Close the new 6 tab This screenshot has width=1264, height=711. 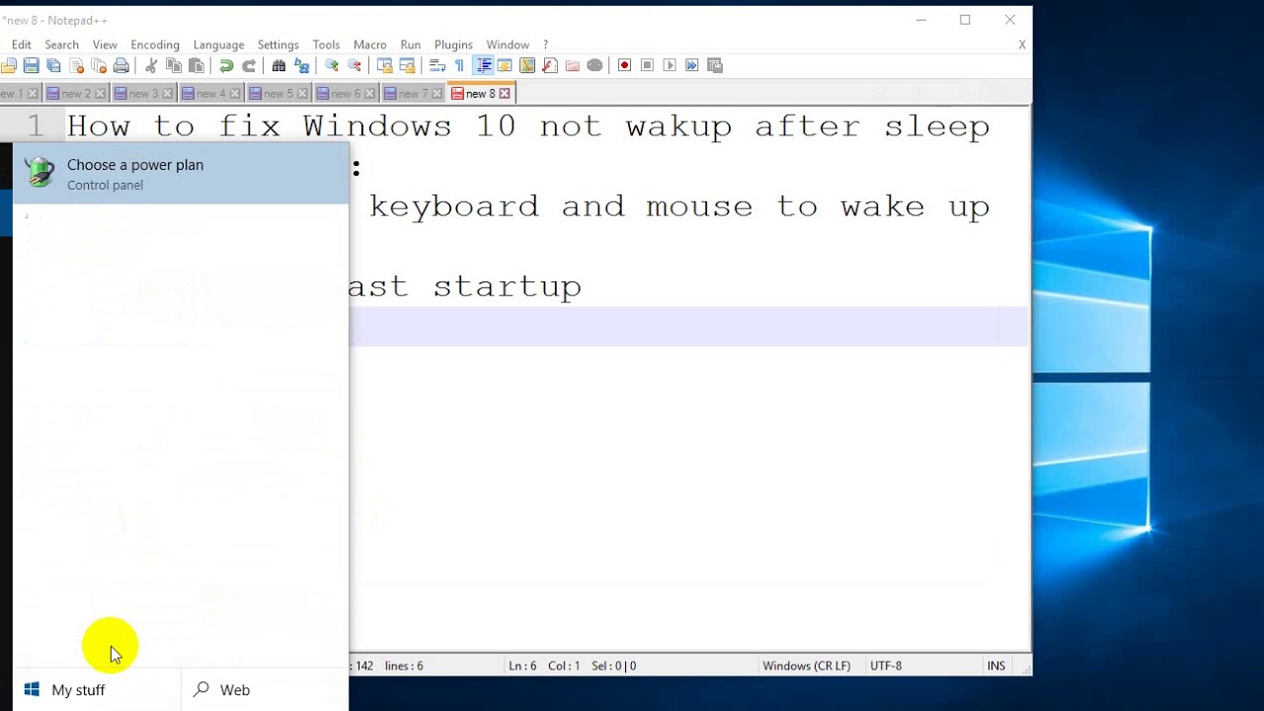tap(370, 93)
